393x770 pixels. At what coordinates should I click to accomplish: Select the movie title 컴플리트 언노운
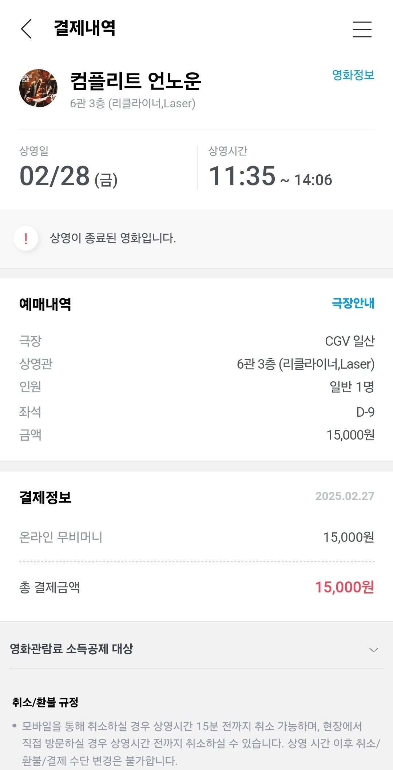[x=135, y=81]
